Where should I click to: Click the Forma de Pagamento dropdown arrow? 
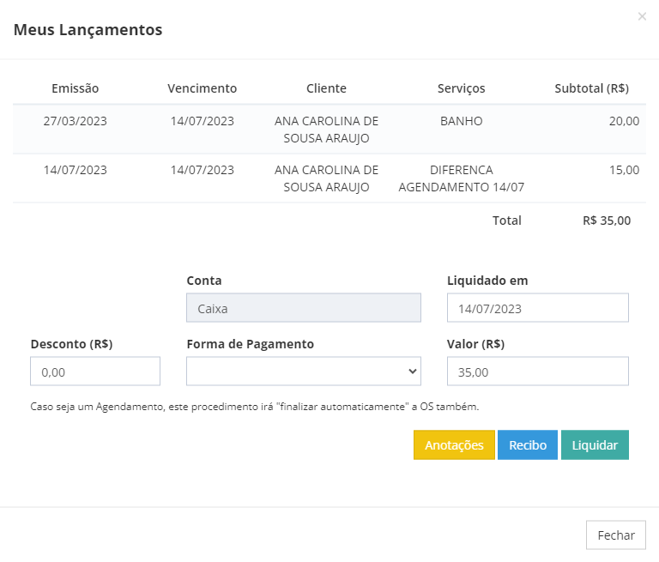[412, 372]
